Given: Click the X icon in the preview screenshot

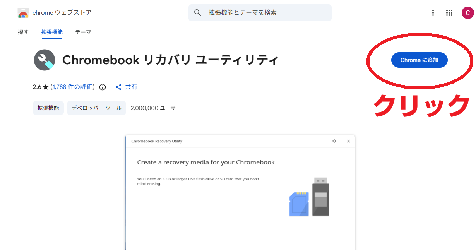Looking at the screenshot, I should pos(348,141).
